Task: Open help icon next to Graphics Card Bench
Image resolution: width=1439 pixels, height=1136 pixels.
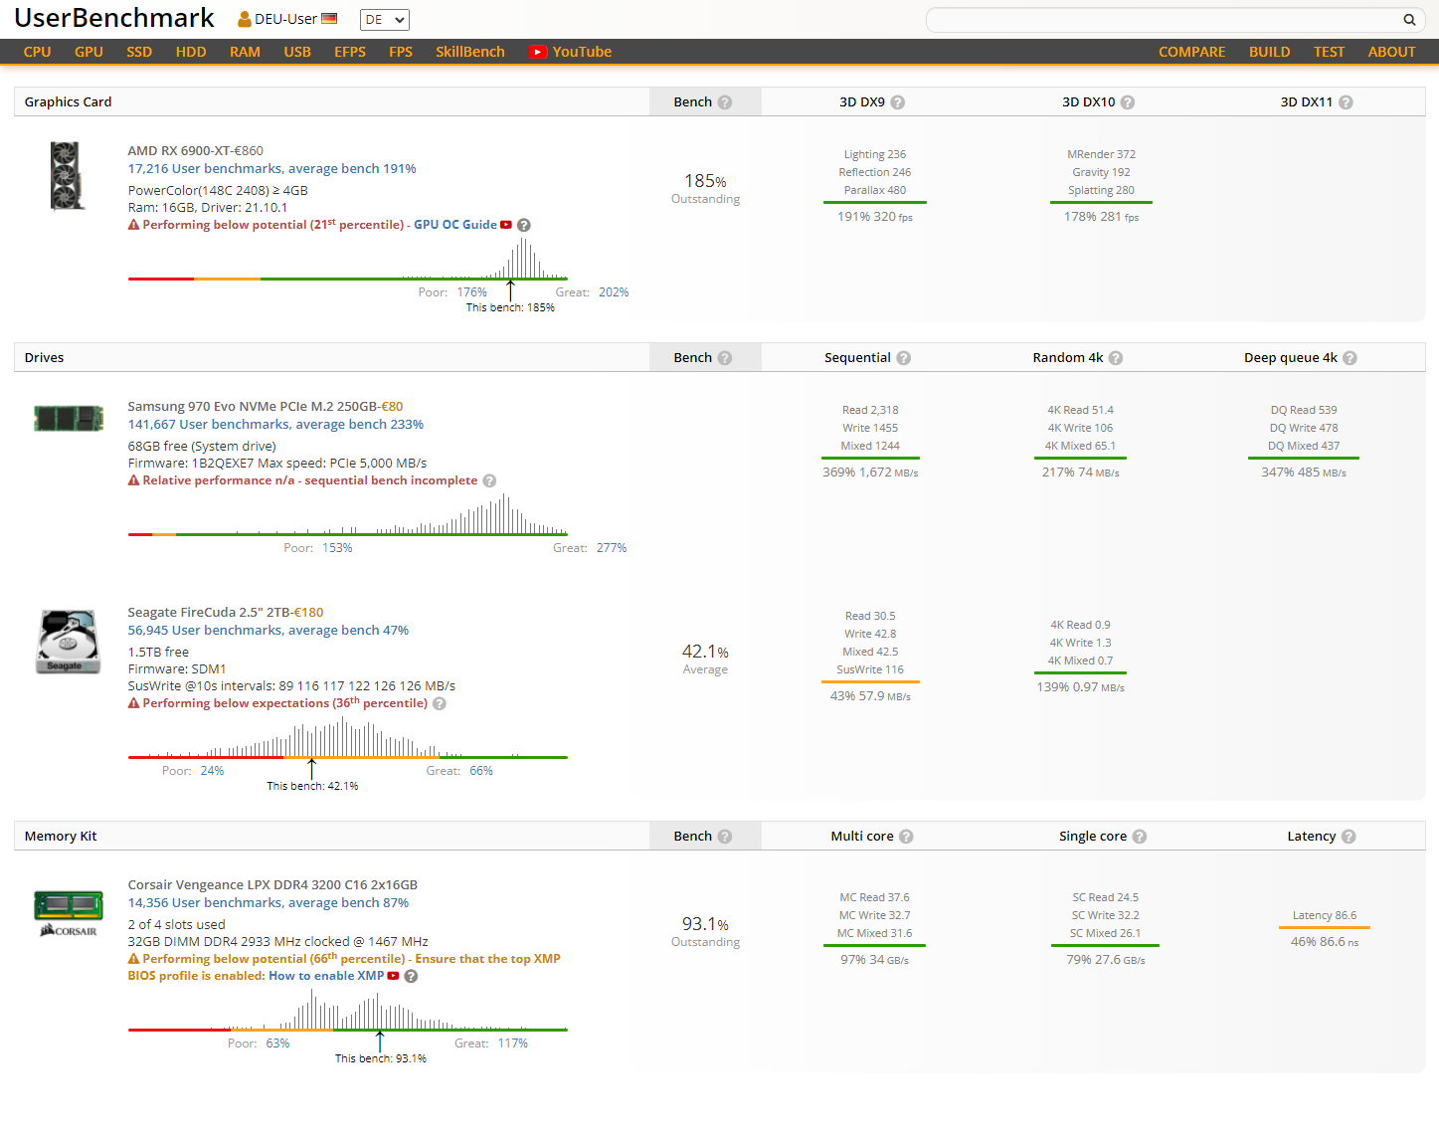Action: point(725,102)
